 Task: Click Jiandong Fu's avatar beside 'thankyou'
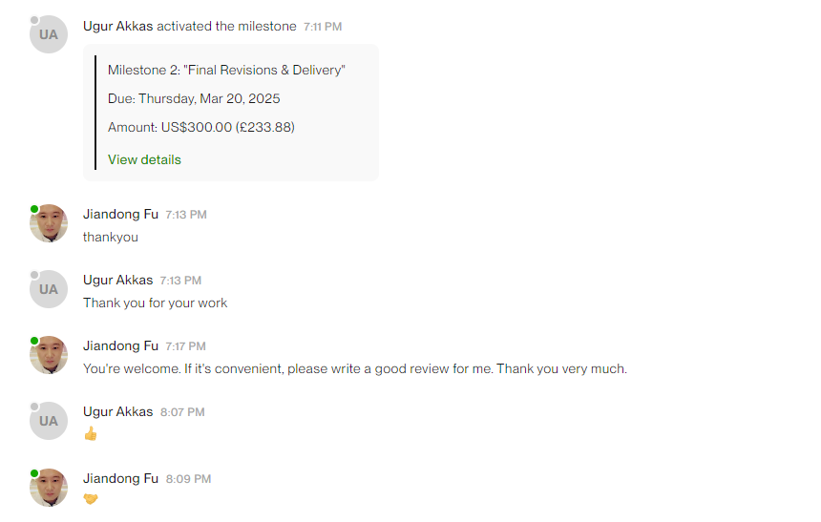(x=49, y=223)
